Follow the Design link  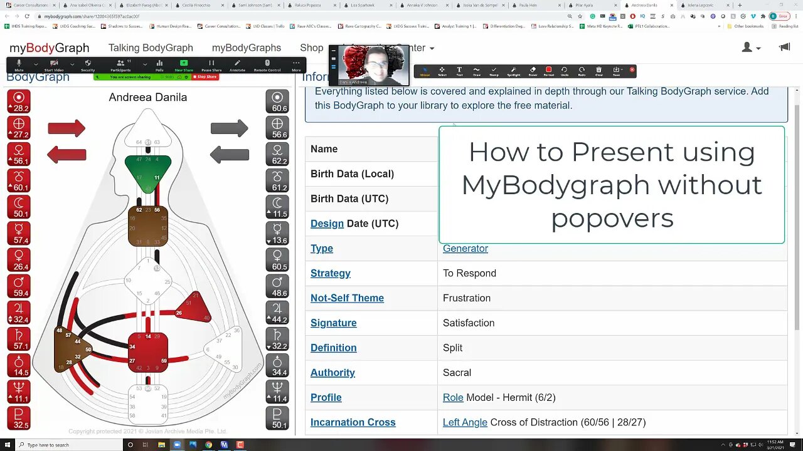click(327, 224)
